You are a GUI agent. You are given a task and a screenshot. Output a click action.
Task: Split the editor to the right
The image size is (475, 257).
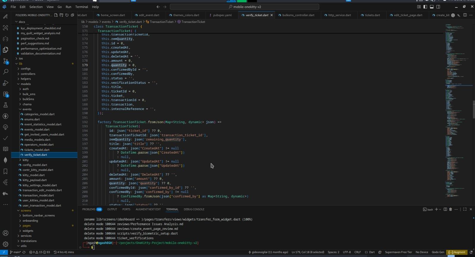click(465, 15)
